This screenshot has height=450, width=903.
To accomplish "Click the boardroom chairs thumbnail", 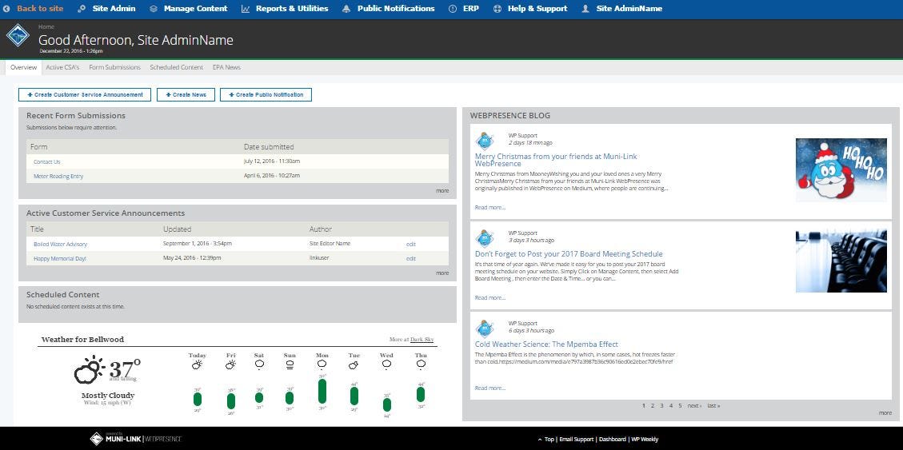I will click(841, 261).
